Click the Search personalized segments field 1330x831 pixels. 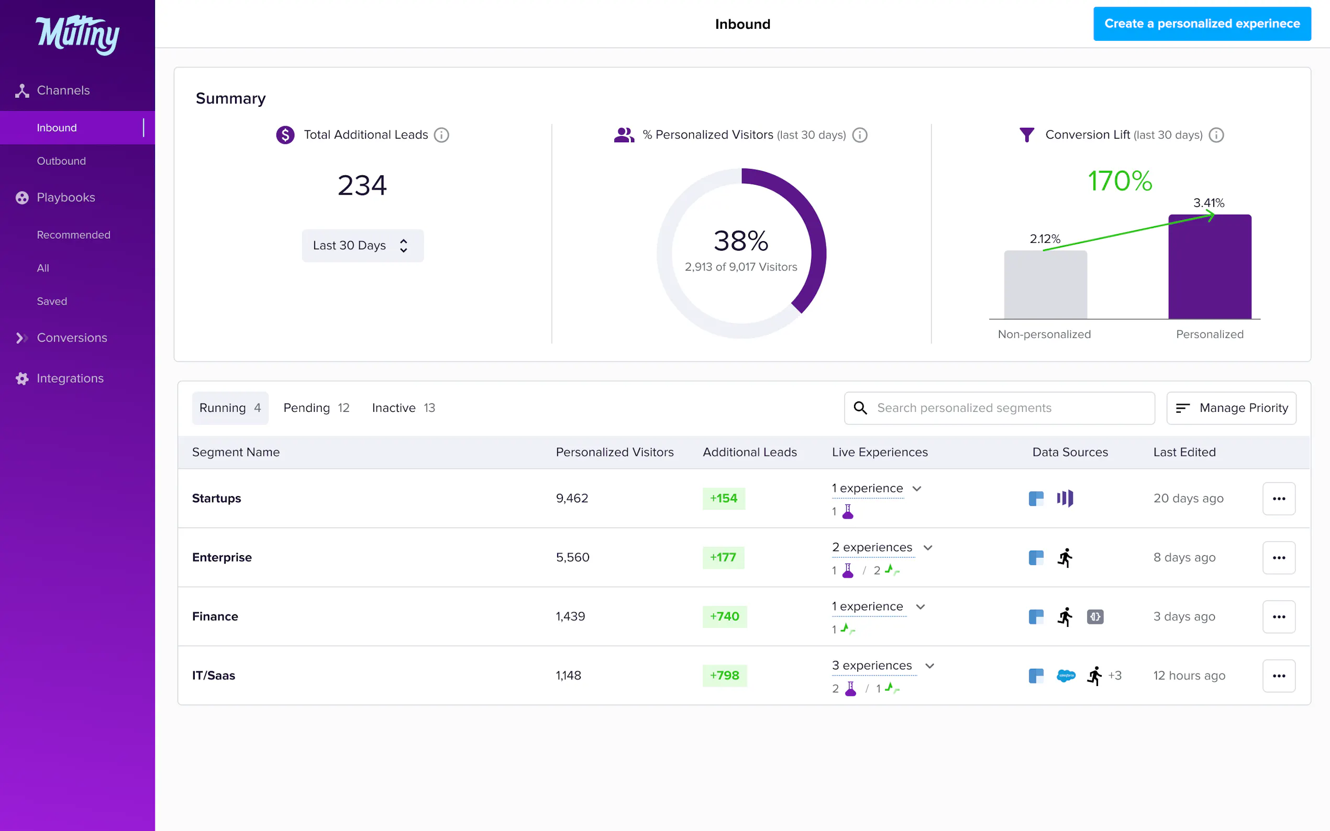[x=999, y=408]
